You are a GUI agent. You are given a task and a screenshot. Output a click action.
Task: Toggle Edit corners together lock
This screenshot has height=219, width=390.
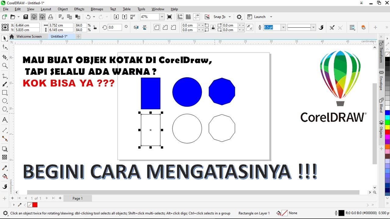(x=212, y=27)
